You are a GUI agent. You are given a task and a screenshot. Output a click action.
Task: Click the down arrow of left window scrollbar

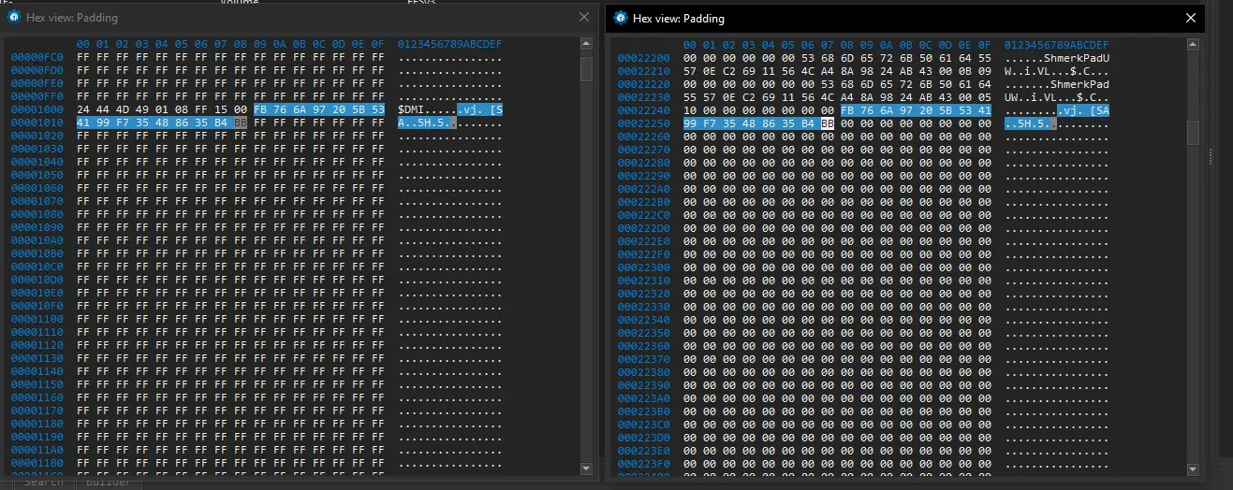click(587, 468)
